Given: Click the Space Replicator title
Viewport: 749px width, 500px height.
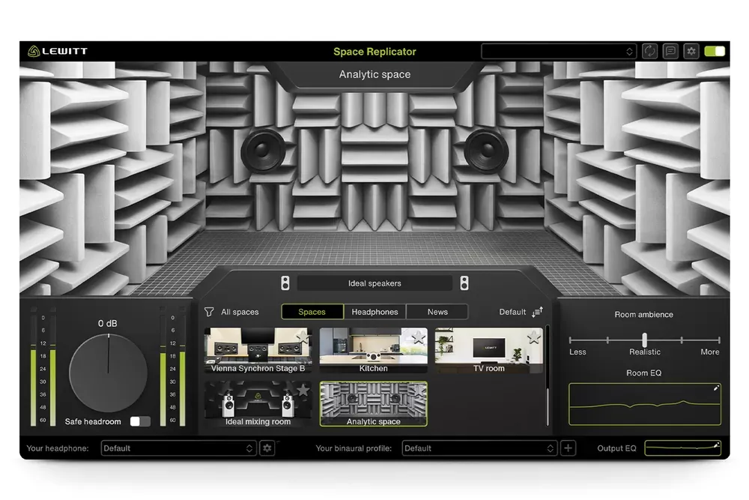Looking at the screenshot, I should tap(374, 51).
